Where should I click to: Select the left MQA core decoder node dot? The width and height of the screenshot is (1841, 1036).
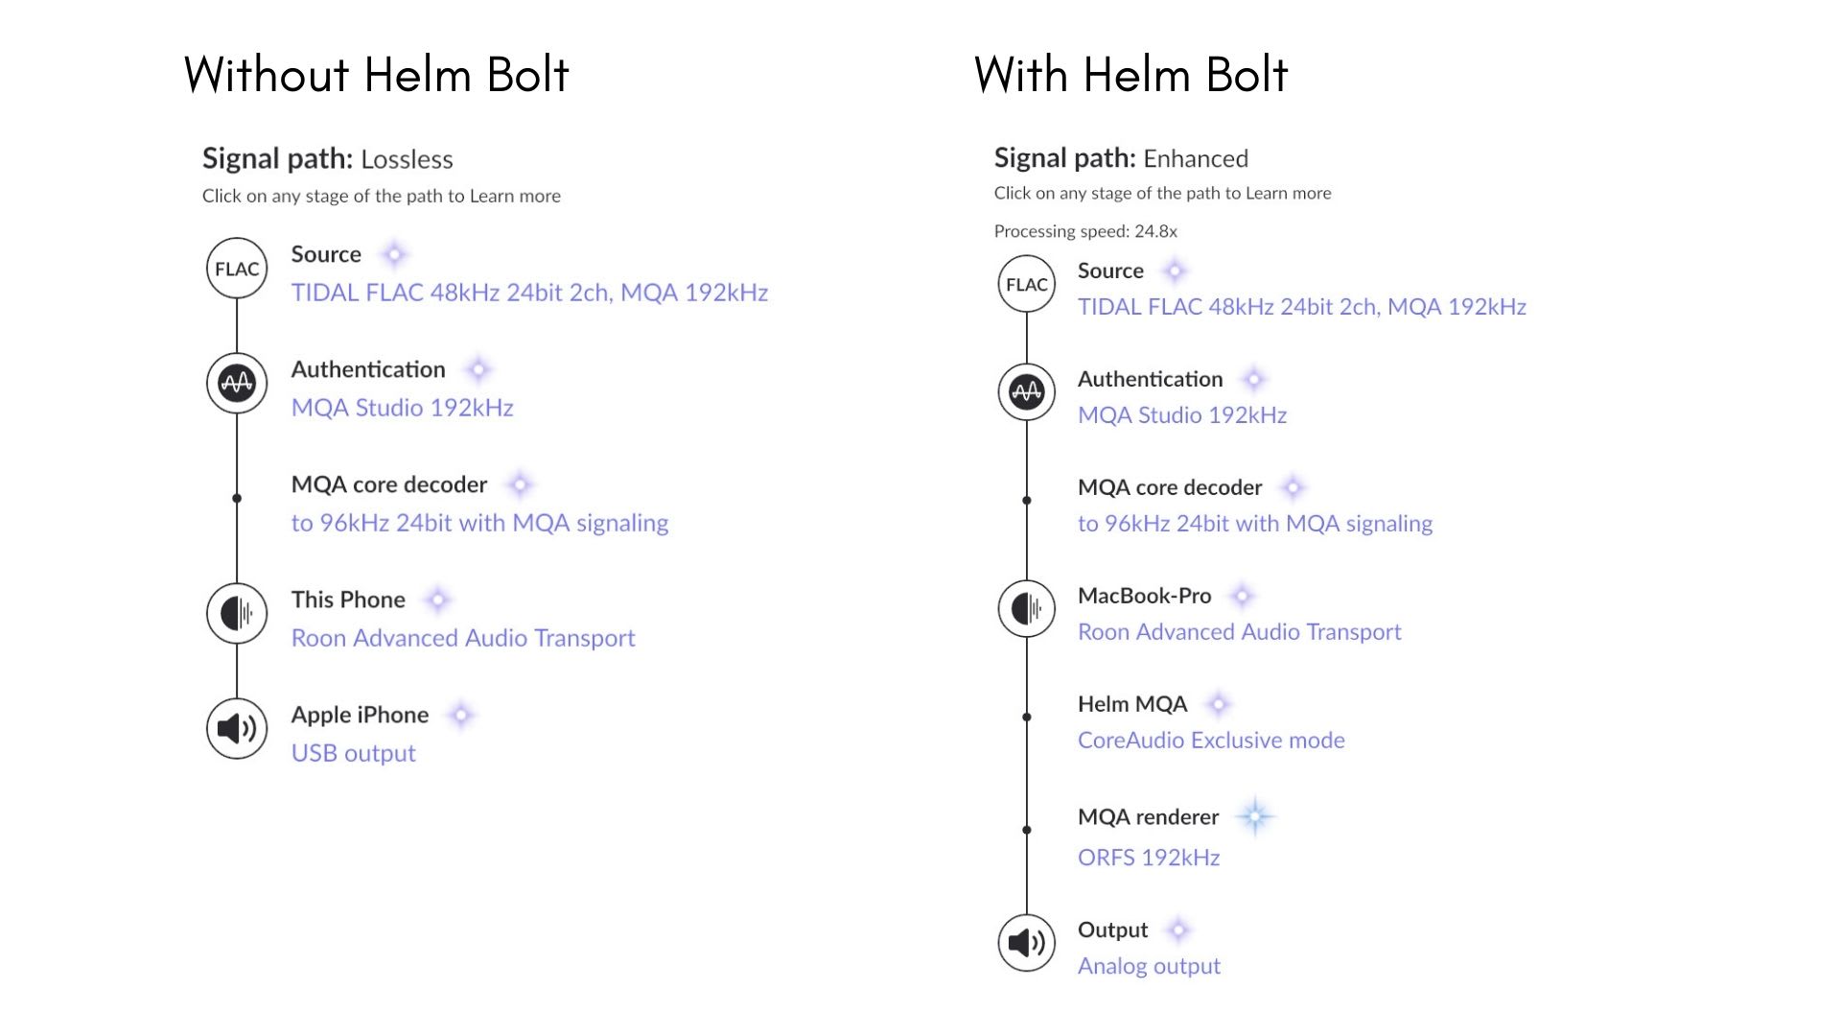coord(237,498)
